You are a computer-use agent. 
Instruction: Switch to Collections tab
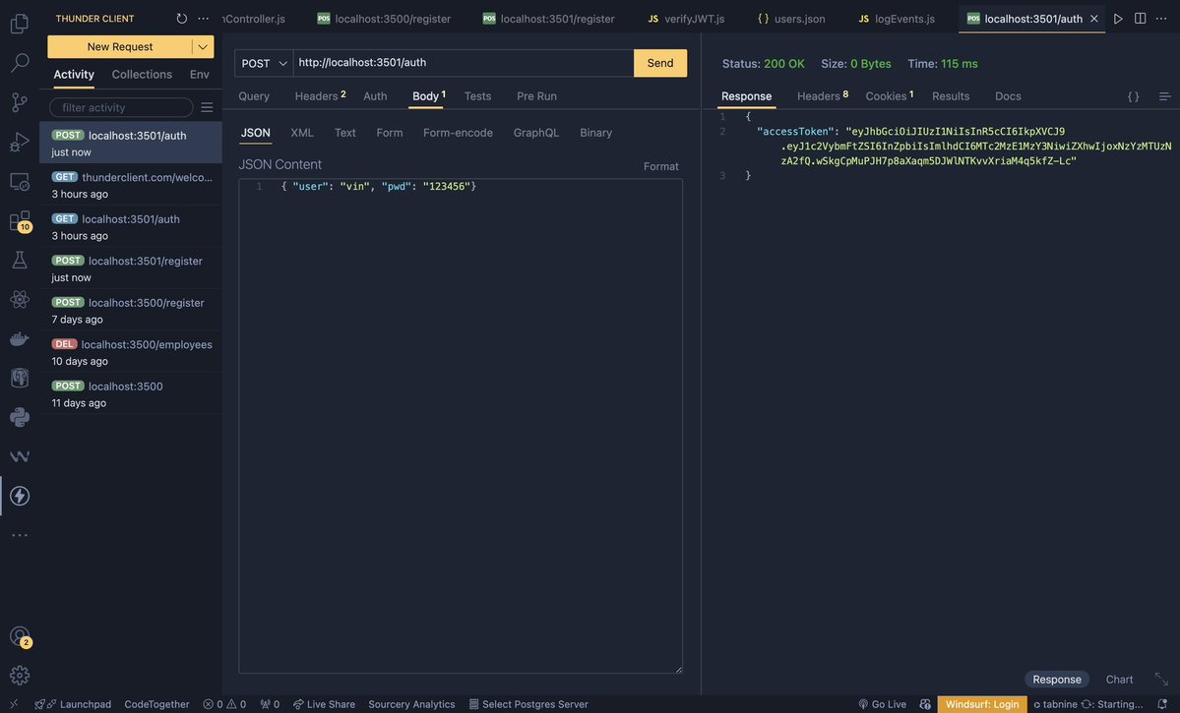click(142, 75)
